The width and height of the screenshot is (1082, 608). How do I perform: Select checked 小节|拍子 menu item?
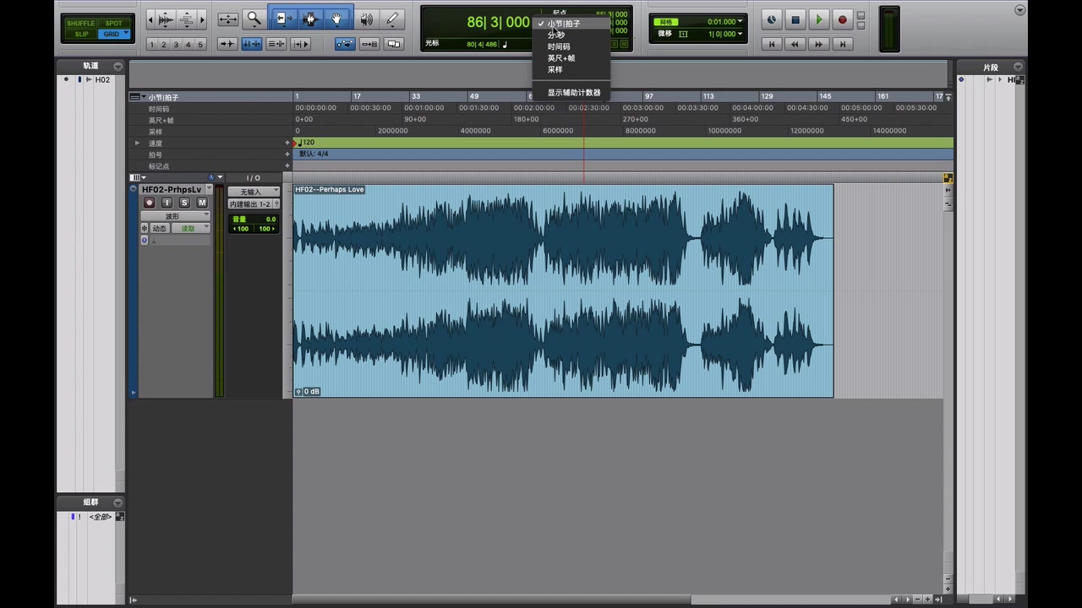[571, 24]
